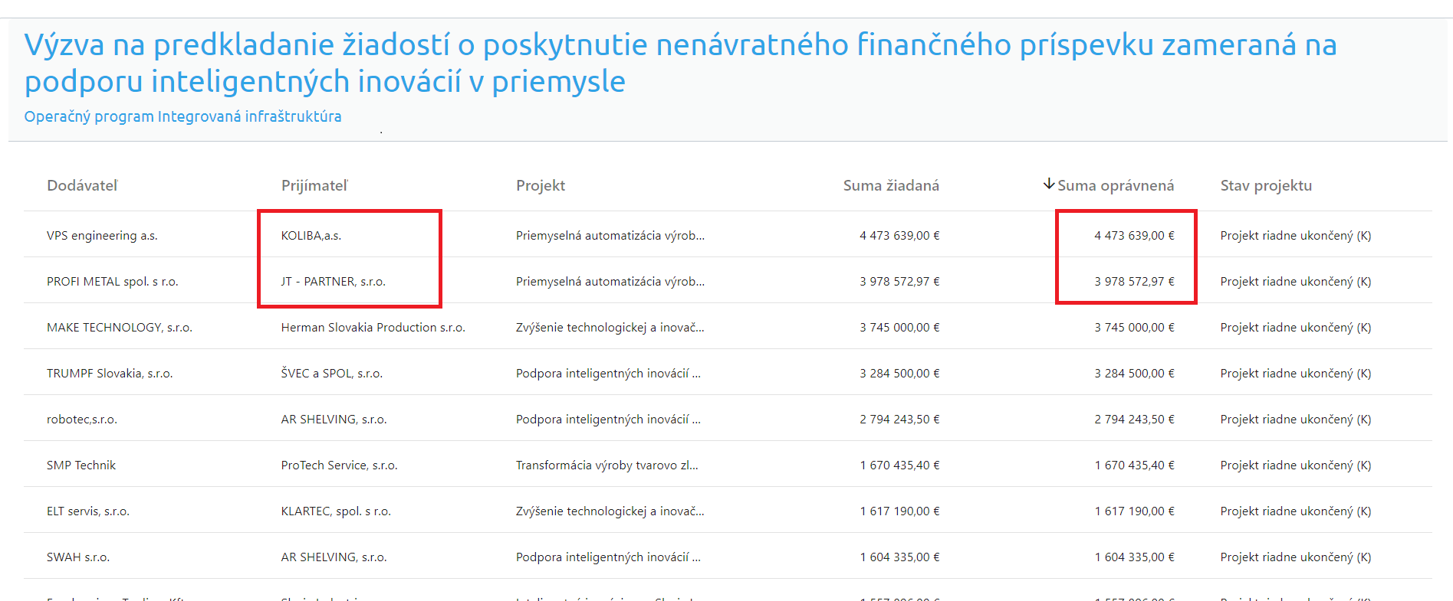Open the main call title link
Screen dimensions: 1453x601
[679, 63]
